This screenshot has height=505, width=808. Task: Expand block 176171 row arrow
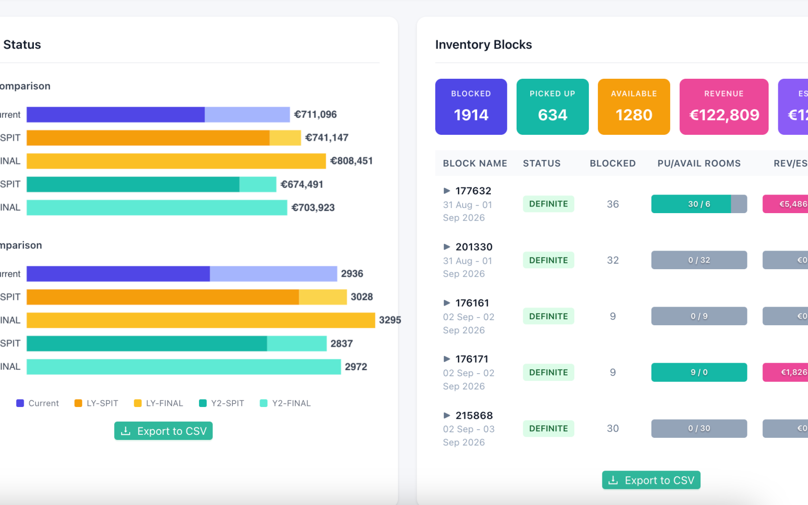pyautogui.click(x=446, y=359)
